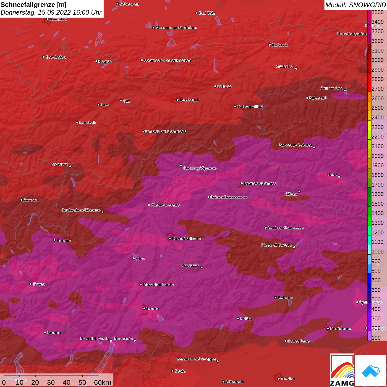Viewport: 387px width, 387px height.
Task: Select the Landeck label
Action: click(x=87, y=123)
